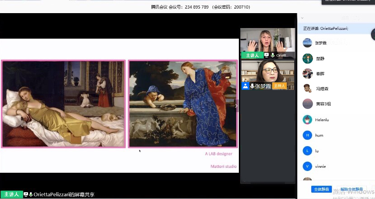Viewport: 375px width, 199px height.
Task: Click 'A LAB designer' caption on slide
Action: click(218, 154)
